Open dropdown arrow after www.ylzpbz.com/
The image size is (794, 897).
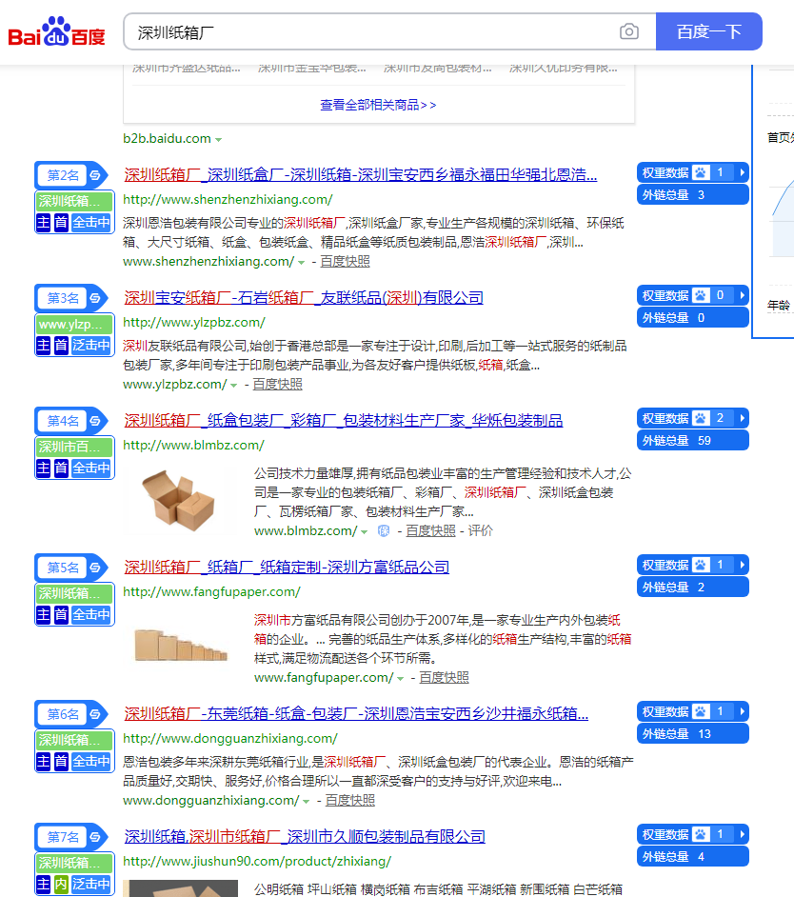pyautogui.click(x=233, y=386)
